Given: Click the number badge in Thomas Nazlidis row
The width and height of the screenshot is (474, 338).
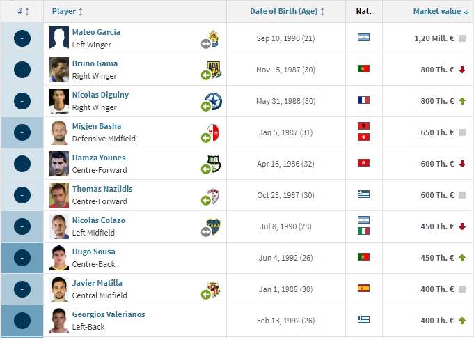Looking at the screenshot, I should click(x=22, y=195).
